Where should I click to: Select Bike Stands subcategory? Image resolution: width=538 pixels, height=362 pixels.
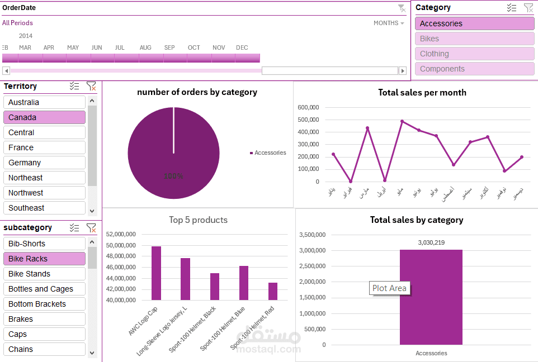(44, 274)
